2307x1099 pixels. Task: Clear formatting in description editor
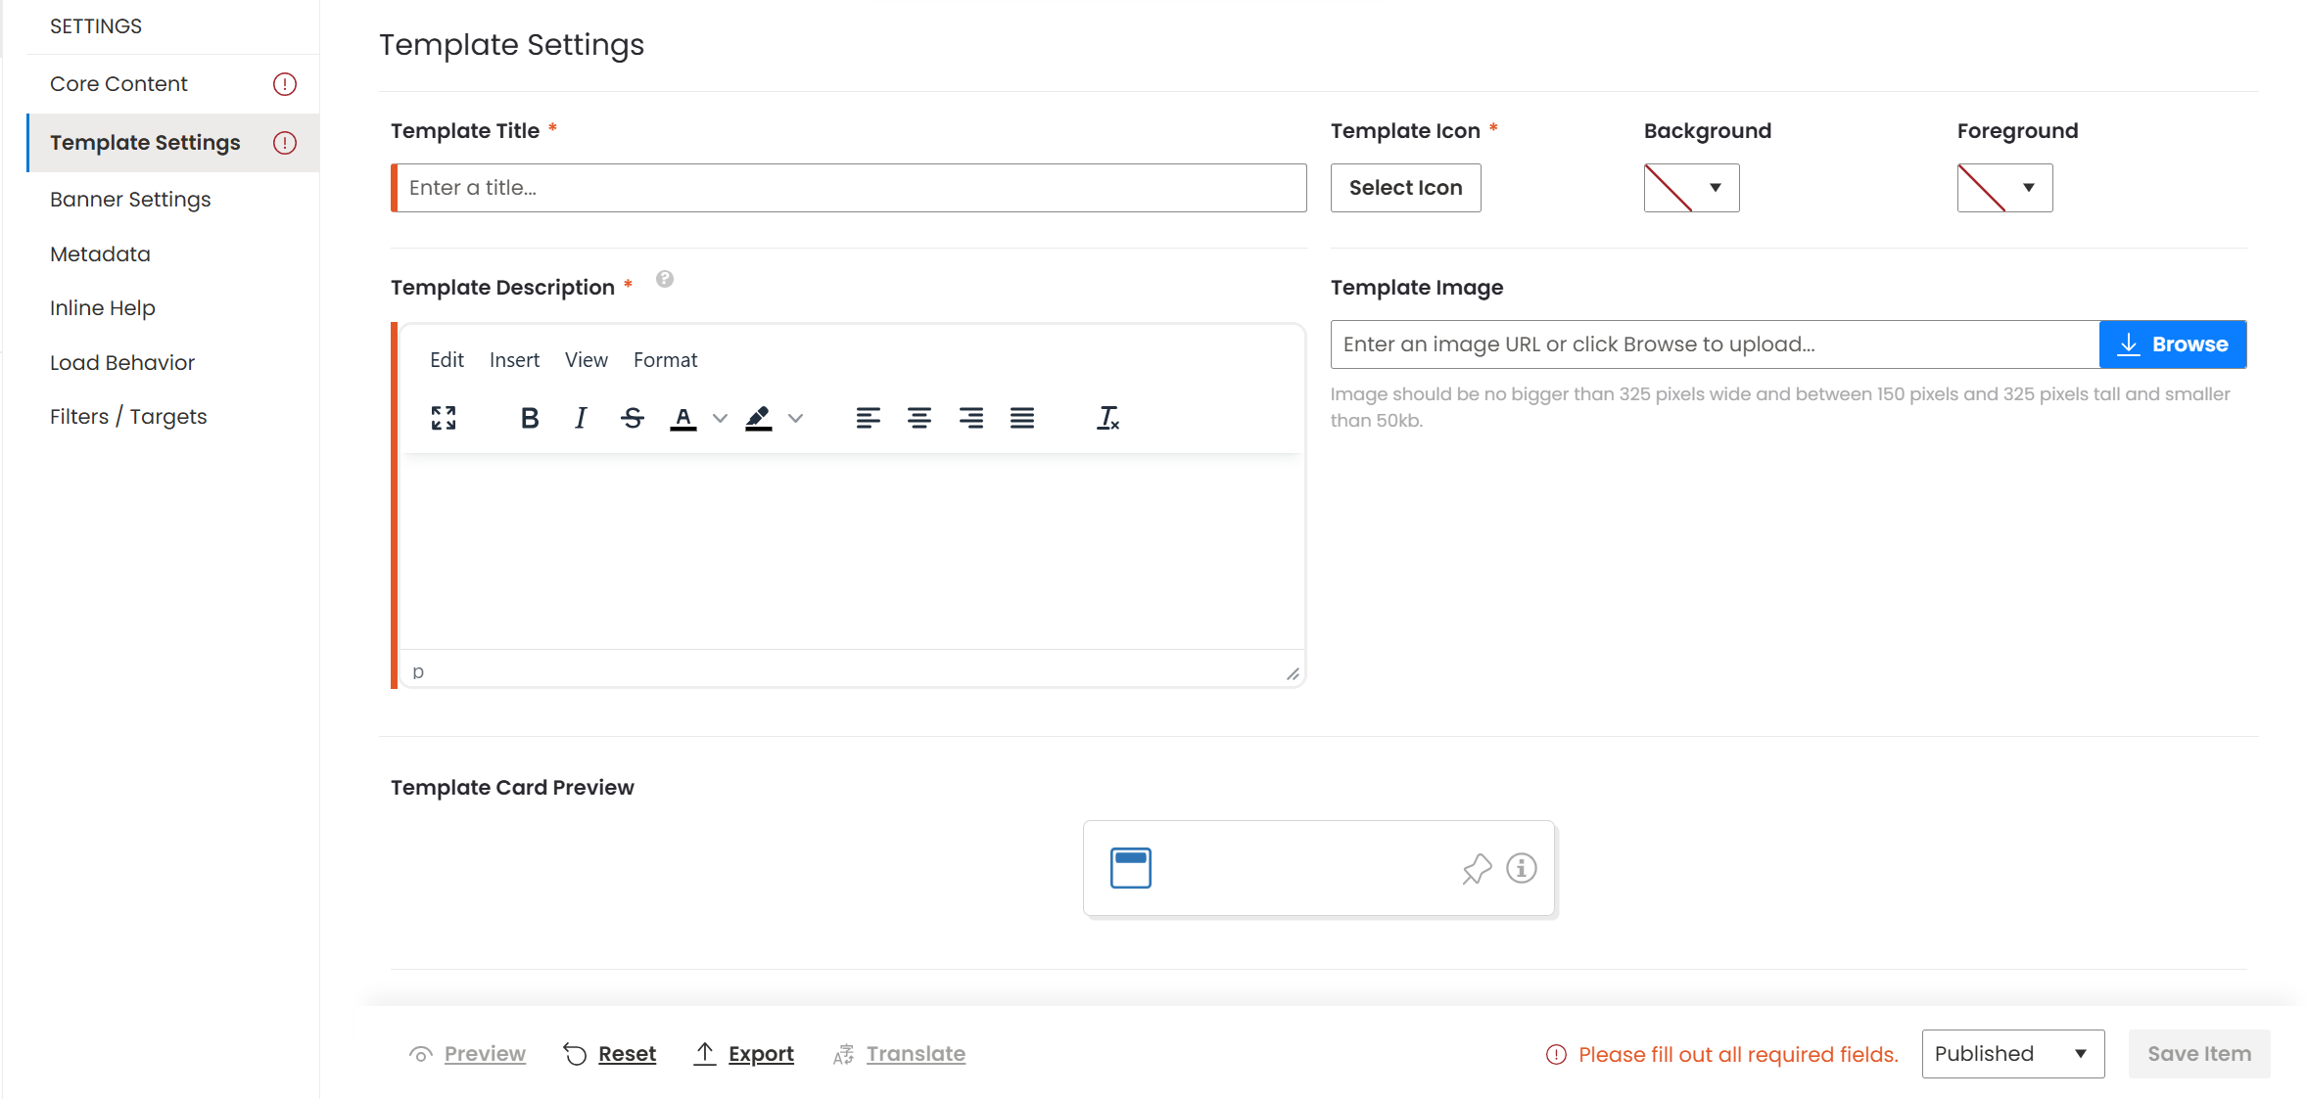(1107, 418)
